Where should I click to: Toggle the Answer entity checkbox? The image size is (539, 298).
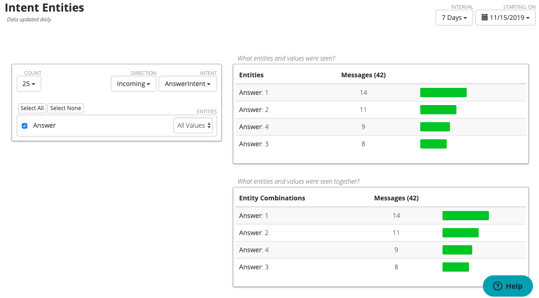click(x=25, y=126)
